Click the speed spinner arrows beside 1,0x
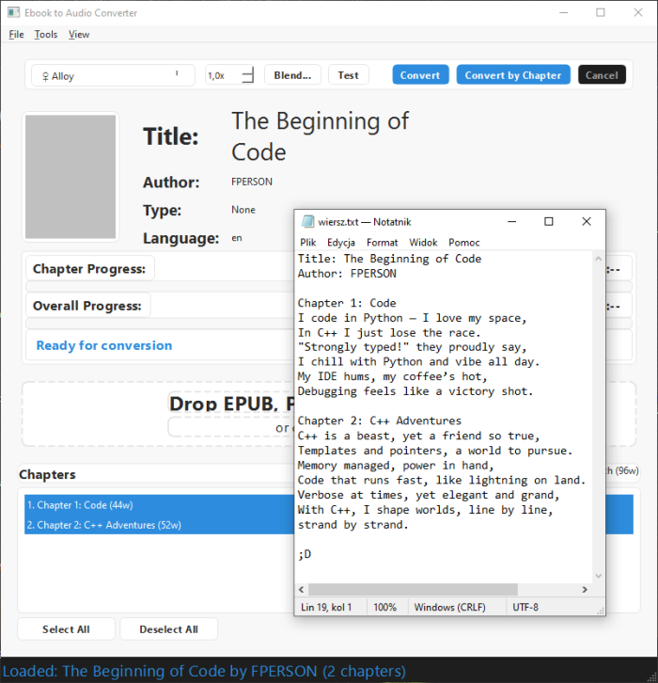Image resolution: width=658 pixels, height=683 pixels. tap(248, 75)
